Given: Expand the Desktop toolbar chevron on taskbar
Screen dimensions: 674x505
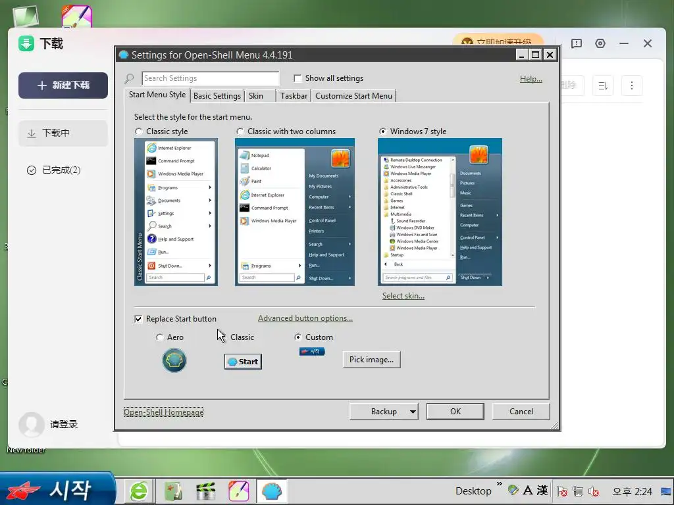Looking at the screenshot, I should (x=499, y=484).
